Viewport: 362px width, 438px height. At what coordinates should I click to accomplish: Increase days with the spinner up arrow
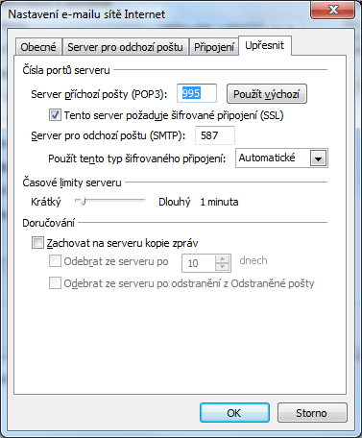223,259
